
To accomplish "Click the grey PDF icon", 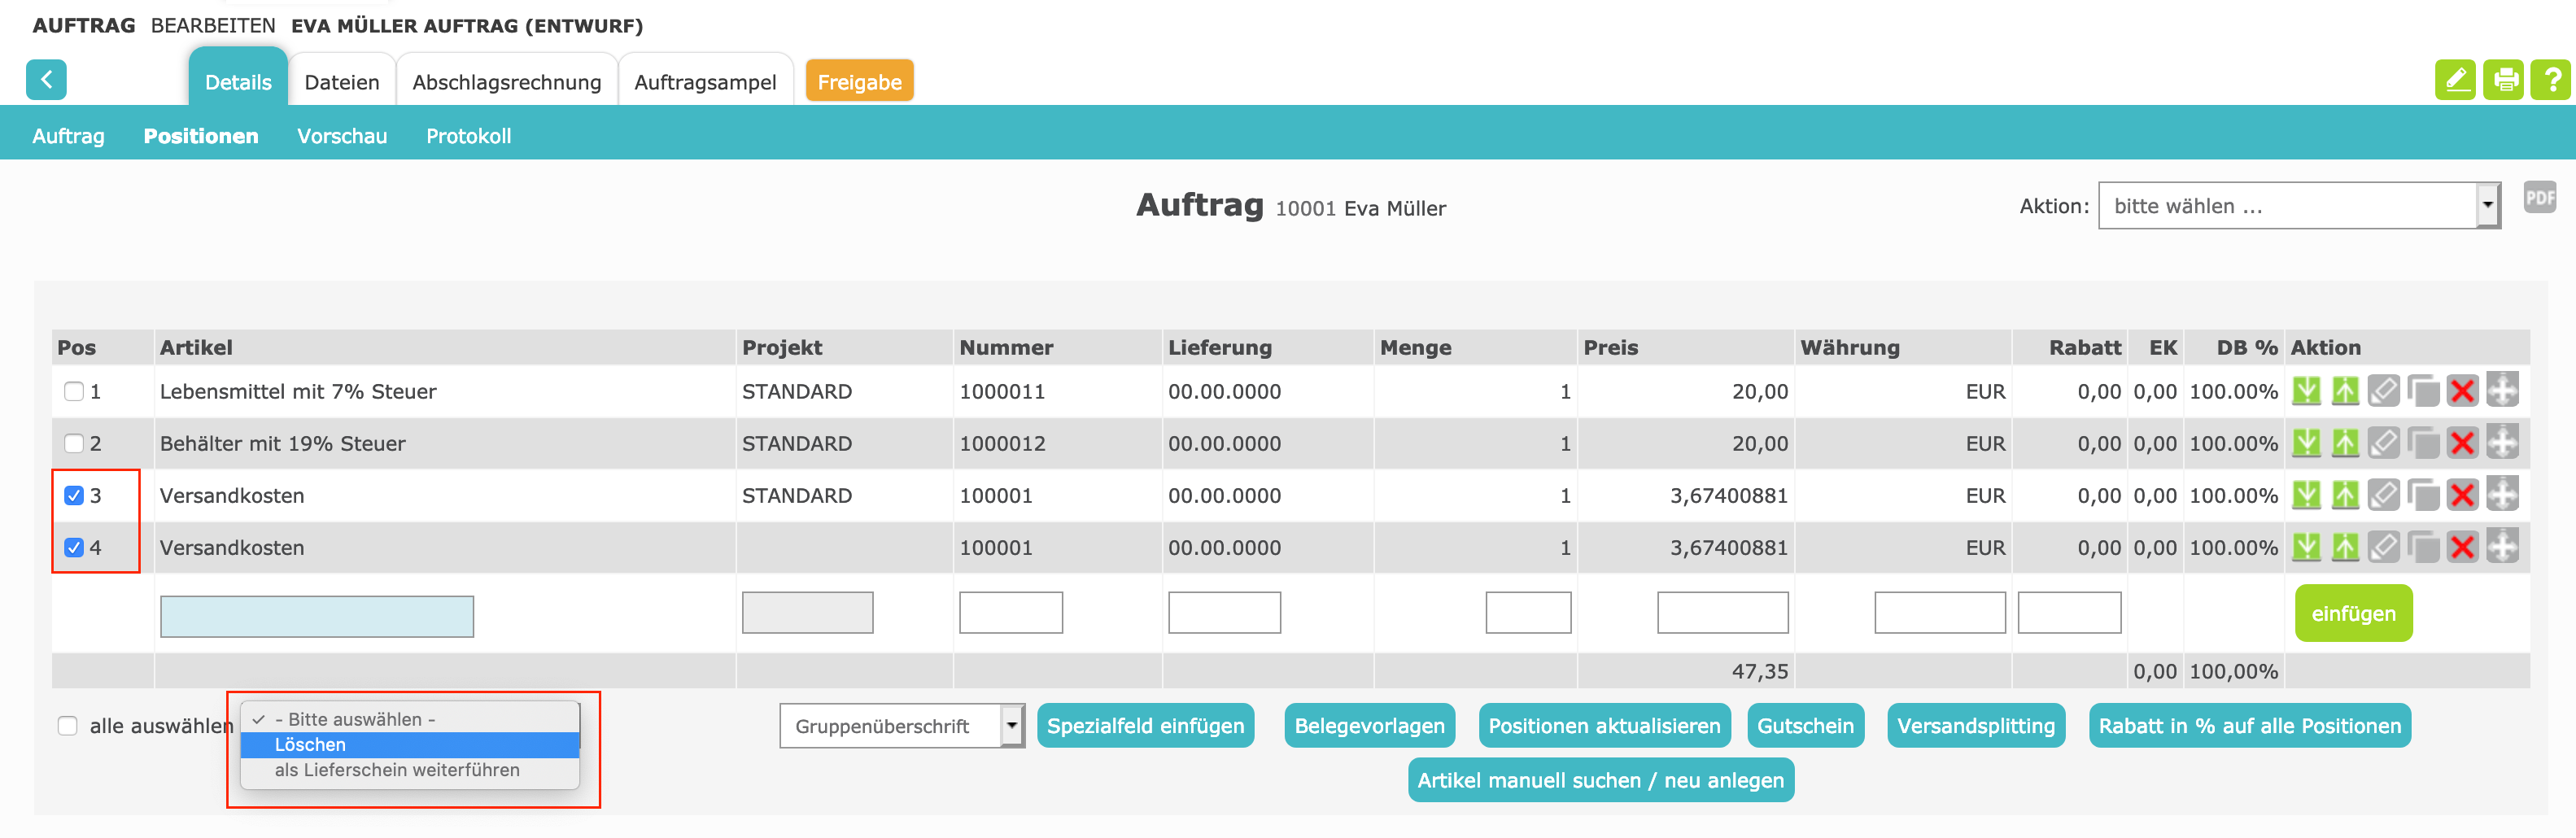I will (2540, 198).
